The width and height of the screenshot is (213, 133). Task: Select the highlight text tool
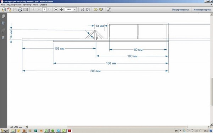click(101, 10)
